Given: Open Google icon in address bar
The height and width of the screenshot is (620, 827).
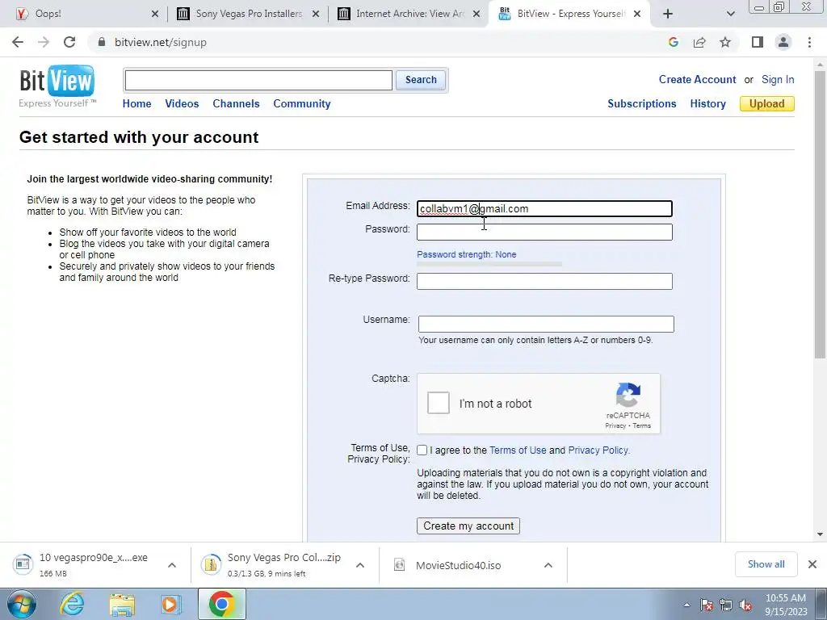Looking at the screenshot, I should (673, 42).
